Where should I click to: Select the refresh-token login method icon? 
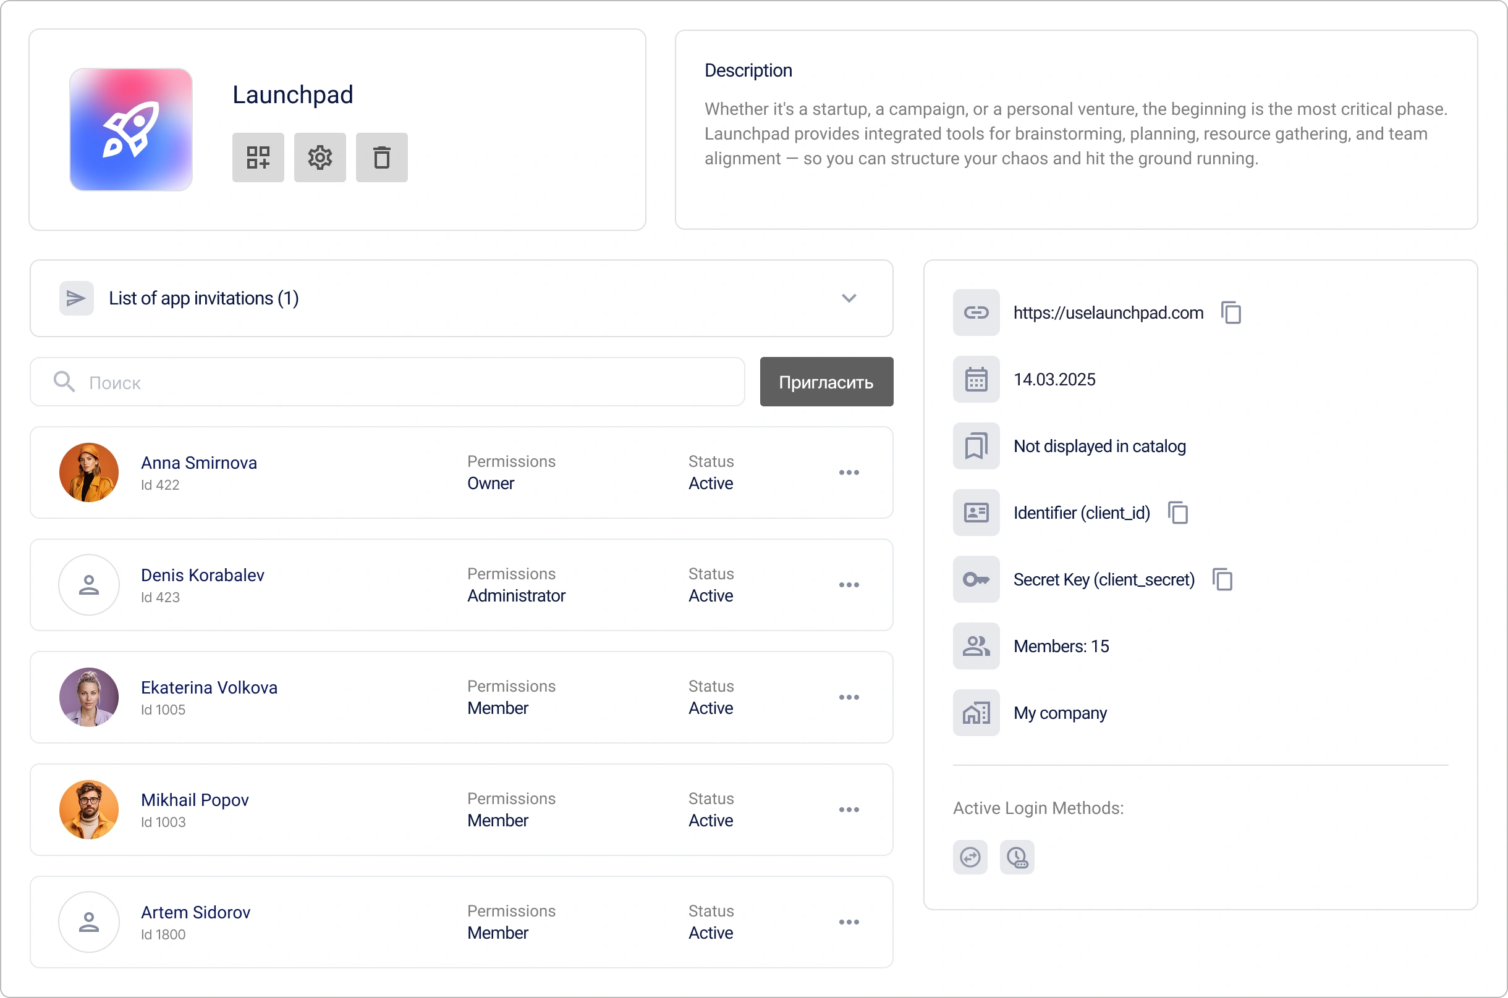click(x=969, y=857)
